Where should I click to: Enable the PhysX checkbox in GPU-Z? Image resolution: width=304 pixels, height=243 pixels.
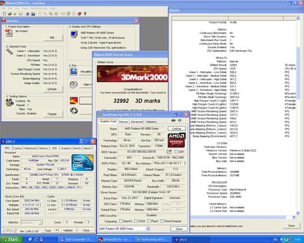[x=149, y=221]
